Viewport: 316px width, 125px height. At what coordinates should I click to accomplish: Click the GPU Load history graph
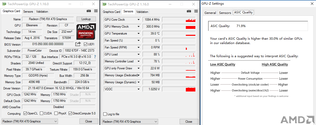pyautogui.click(x=179, y=54)
